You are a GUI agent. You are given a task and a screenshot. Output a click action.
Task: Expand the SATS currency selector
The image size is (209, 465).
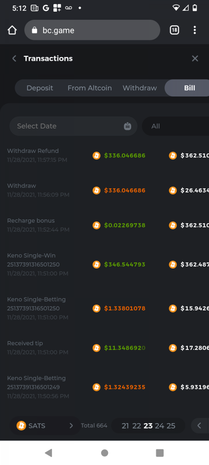pos(45,426)
